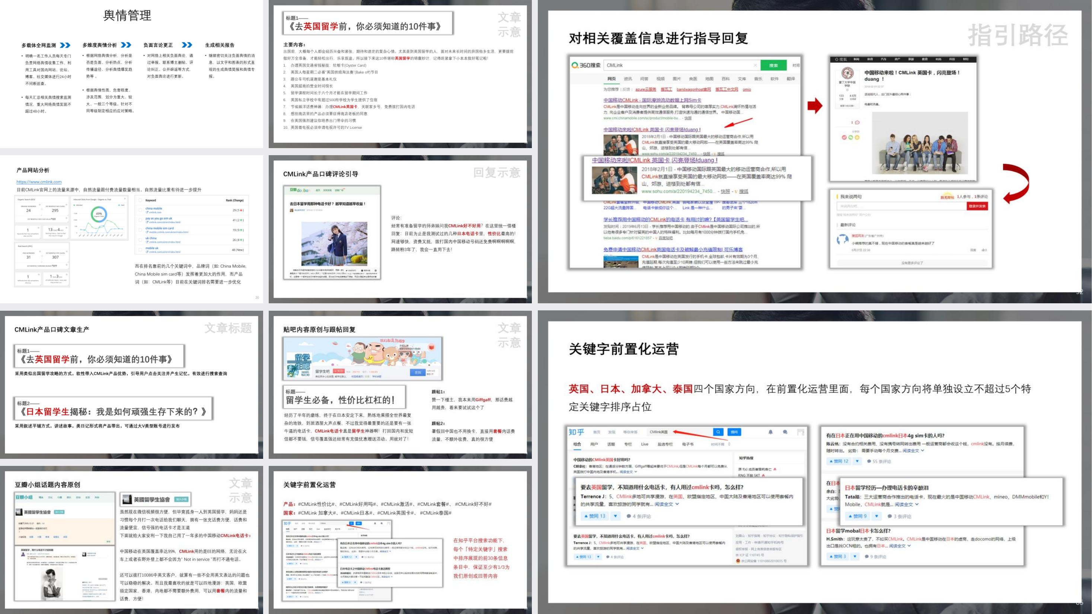The image size is (1092, 614).
Task: Open result 中国移动CMLink - 国际漫游流动数据上网Sim卡
Action: (652, 100)
